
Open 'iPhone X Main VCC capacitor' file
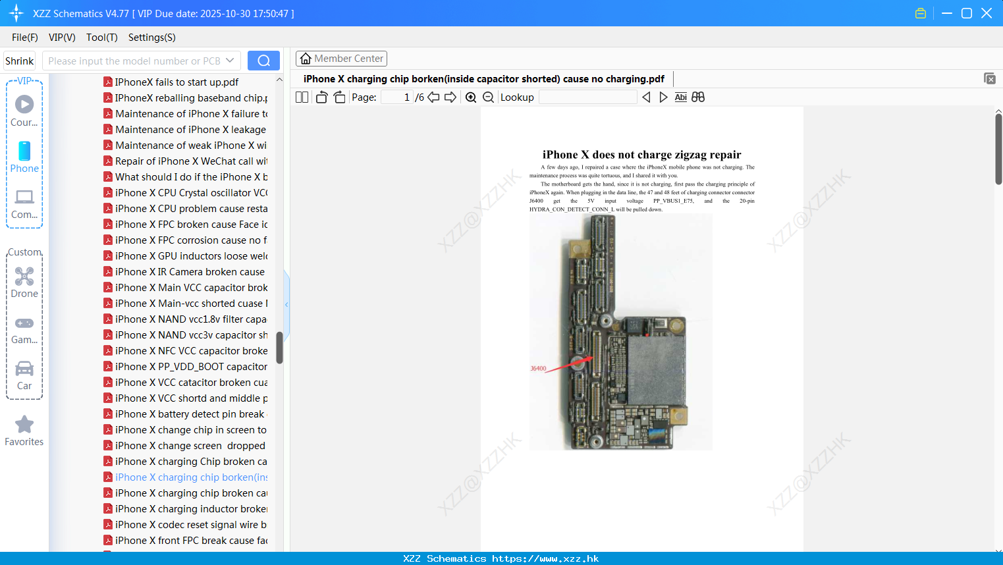[186, 287]
